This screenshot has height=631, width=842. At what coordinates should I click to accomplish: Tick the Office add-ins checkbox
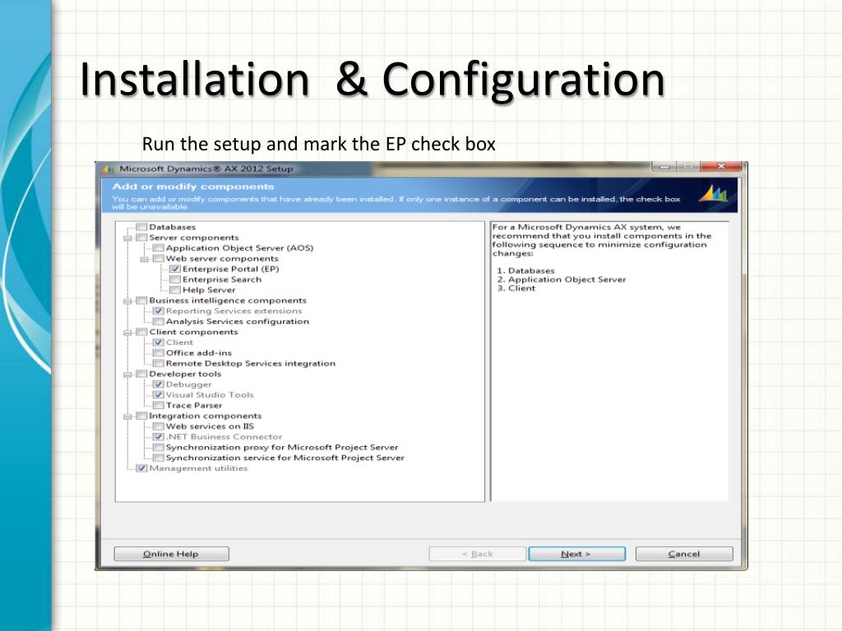tap(159, 353)
